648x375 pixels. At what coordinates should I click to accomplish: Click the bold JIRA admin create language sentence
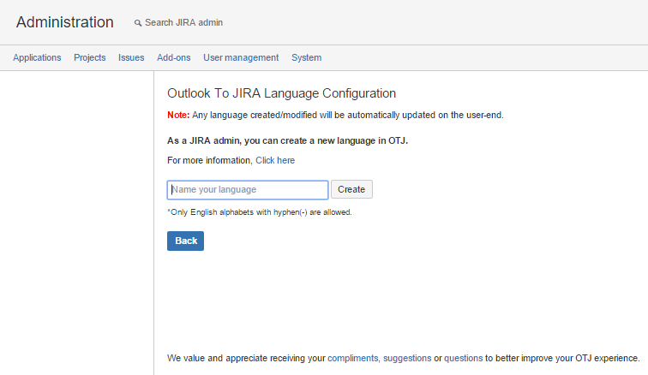(x=288, y=140)
